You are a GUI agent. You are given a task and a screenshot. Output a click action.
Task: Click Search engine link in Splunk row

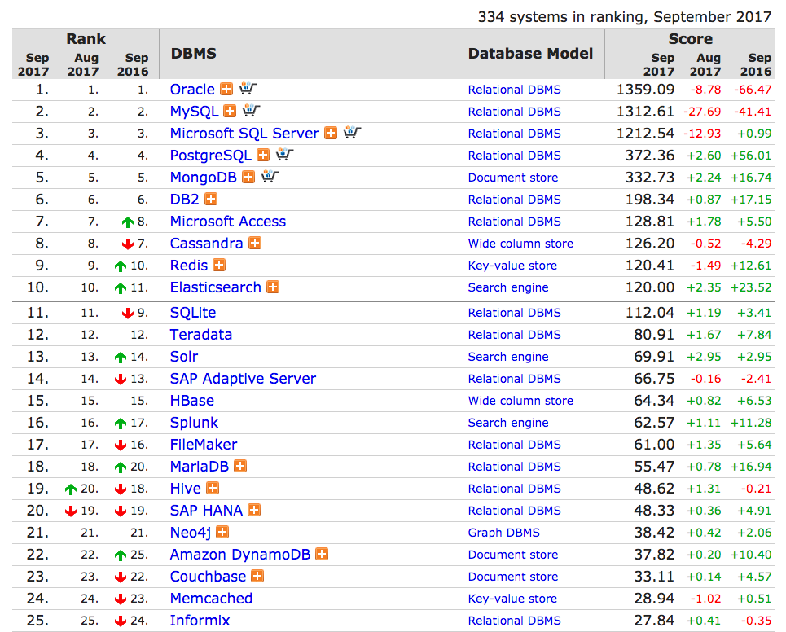point(508,423)
